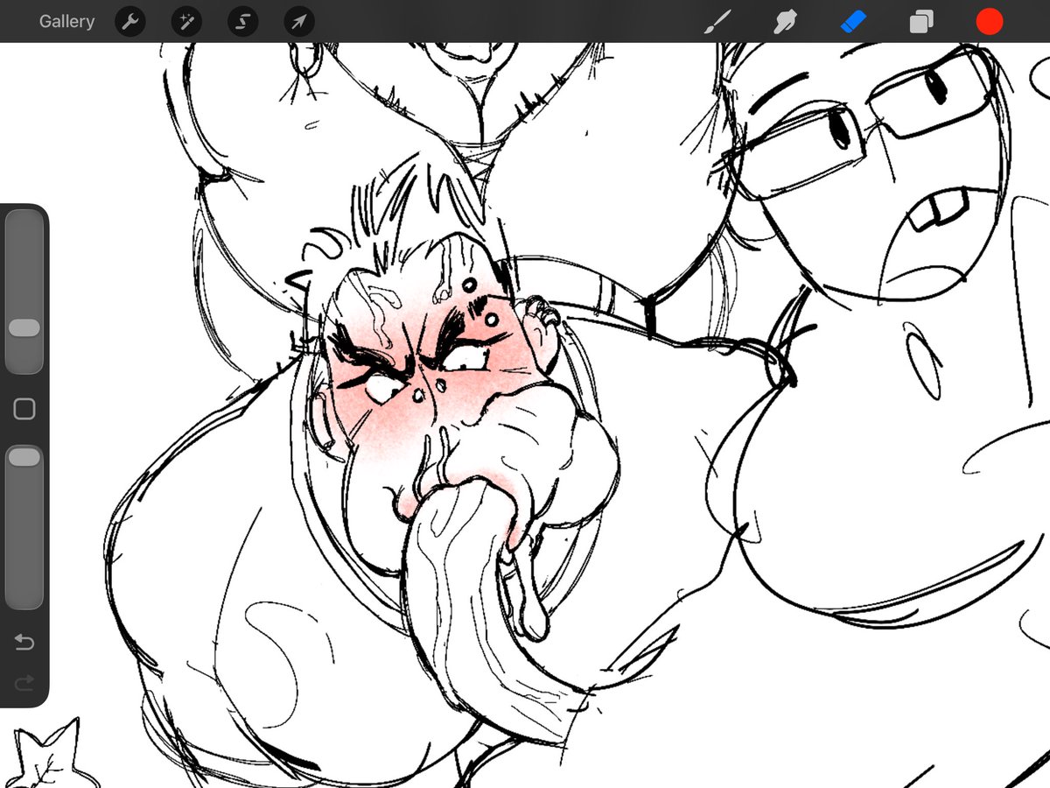The width and height of the screenshot is (1050, 788).
Task: Redo the last undone stroke
Action: click(x=24, y=681)
